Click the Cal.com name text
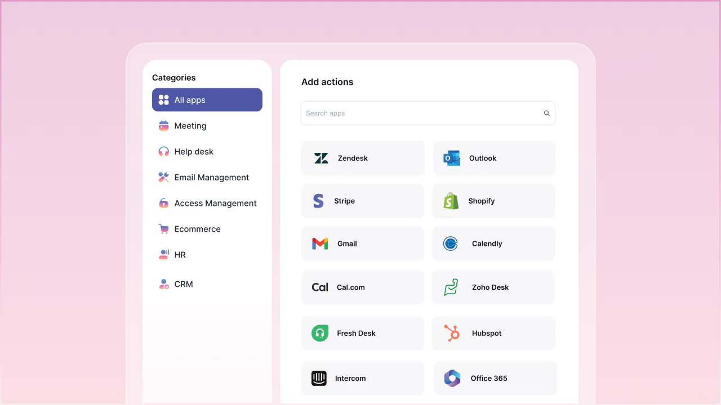Image resolution: width=721 pixels, height=405 pixels. click(x=351, y=287)
